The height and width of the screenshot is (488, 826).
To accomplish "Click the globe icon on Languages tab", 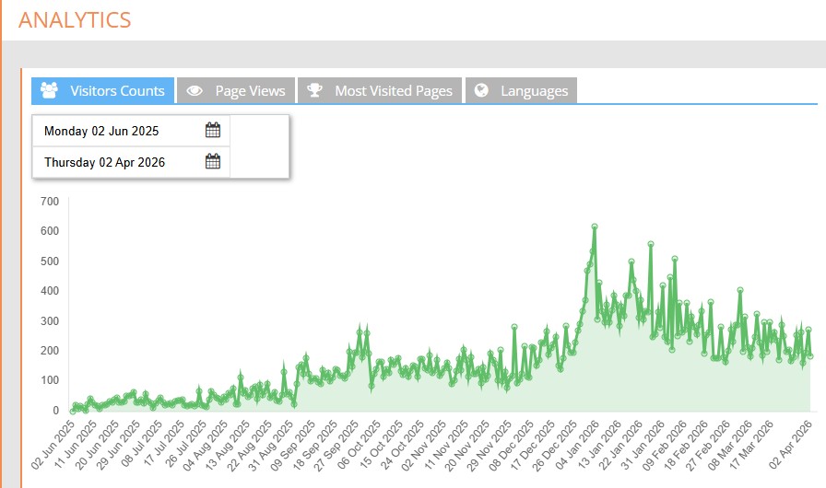I will (481, 90).
